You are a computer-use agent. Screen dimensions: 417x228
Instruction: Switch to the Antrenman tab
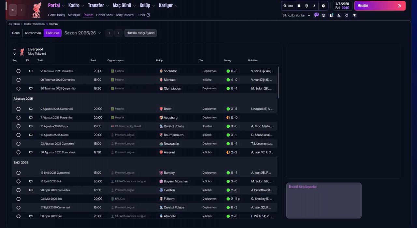(33, 33)
